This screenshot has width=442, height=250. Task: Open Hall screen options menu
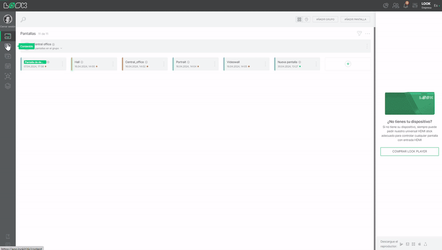tap(113, 64)
